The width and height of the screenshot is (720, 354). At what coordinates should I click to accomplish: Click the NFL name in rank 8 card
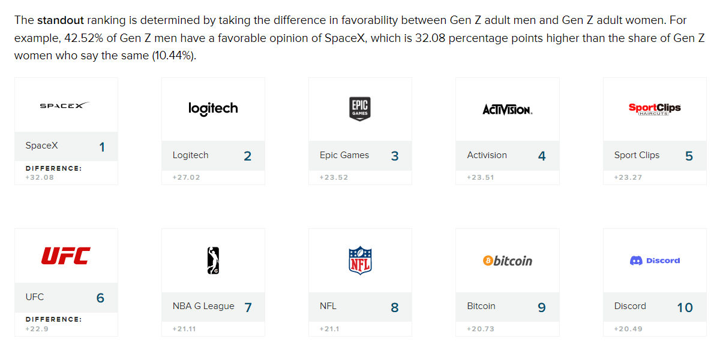pos(328,306)
